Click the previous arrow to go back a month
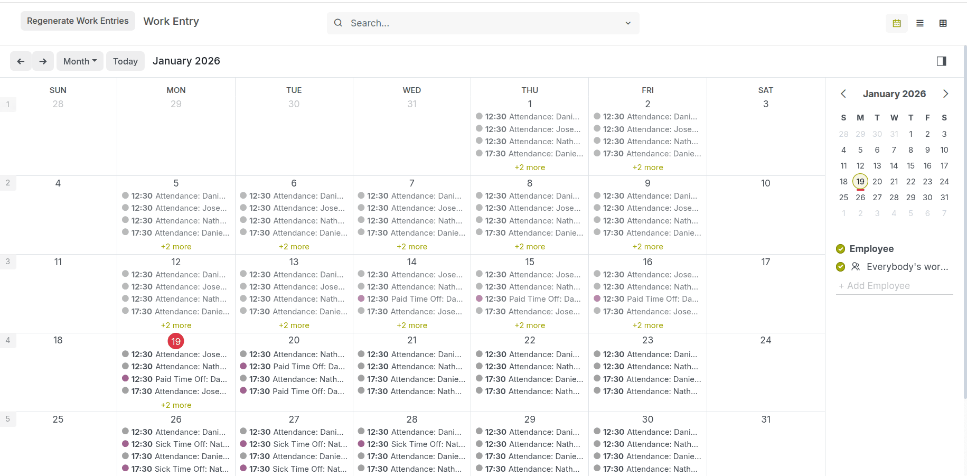 (x=21, y=61)
